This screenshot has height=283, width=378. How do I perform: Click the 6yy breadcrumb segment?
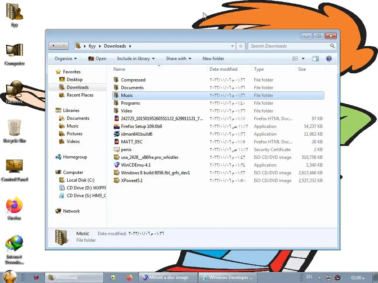(x=92, y=46)
